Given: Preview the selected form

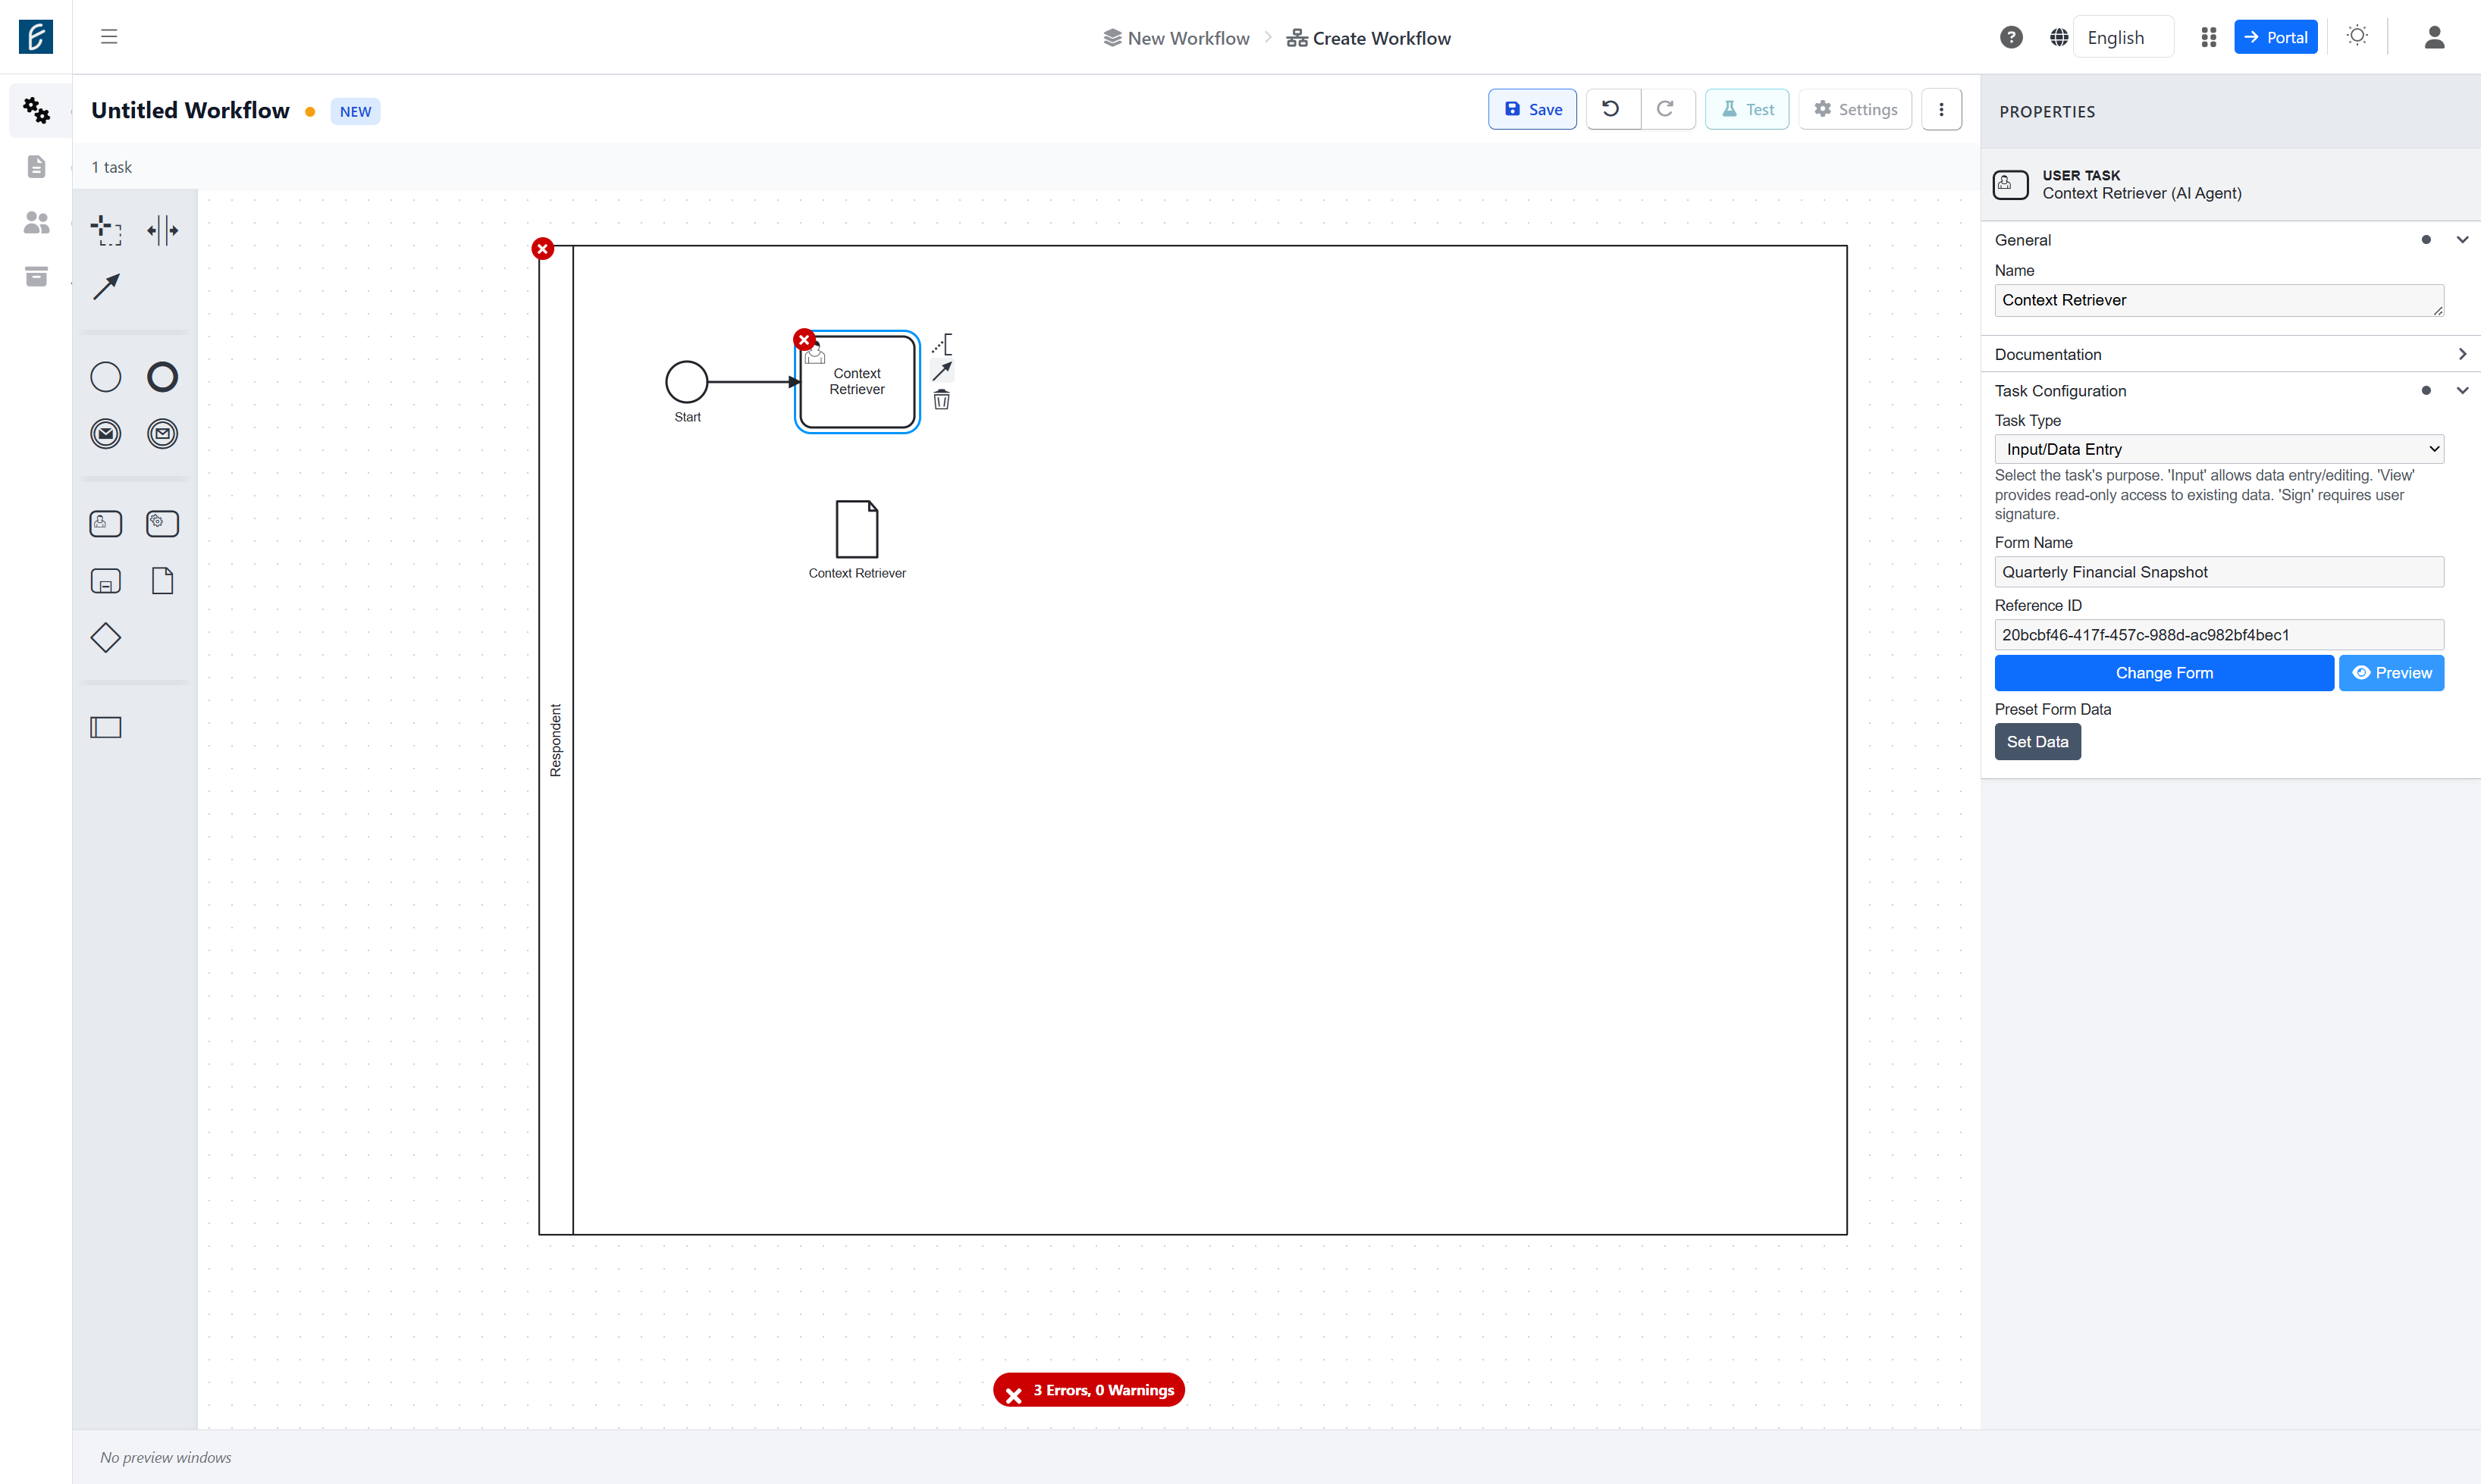Looking at the screenshot, I should pos(2391,673).
